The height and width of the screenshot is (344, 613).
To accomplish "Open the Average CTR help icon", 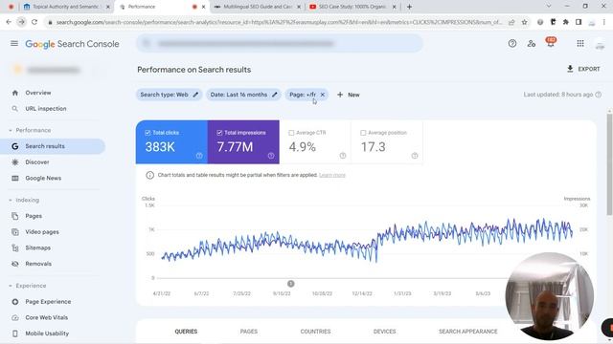I will coord(343,156).
